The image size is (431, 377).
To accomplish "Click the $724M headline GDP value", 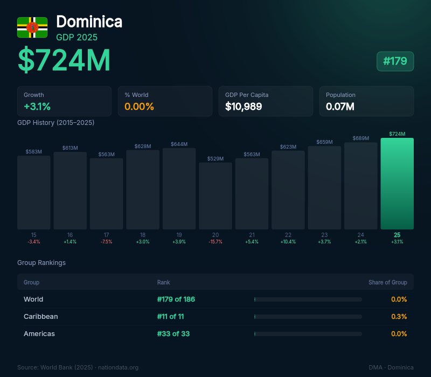I will pos(64,60).
